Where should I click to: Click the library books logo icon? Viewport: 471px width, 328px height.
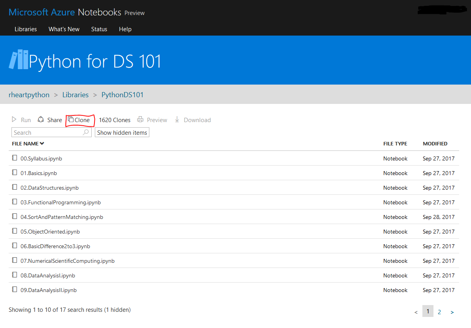pyautogui.click(x=19, y=60)
